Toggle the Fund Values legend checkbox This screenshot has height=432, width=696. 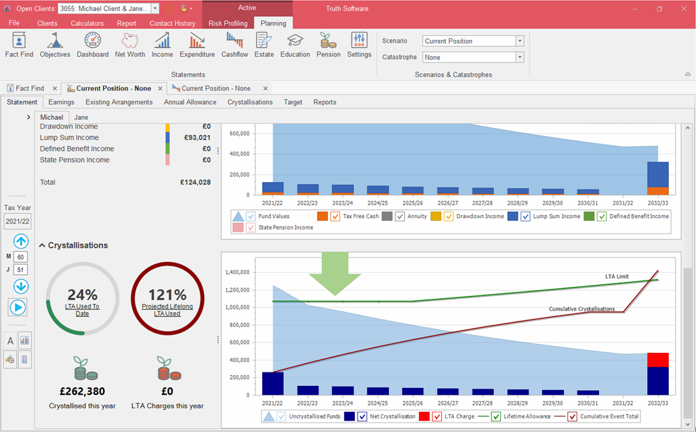click(251, 217)
